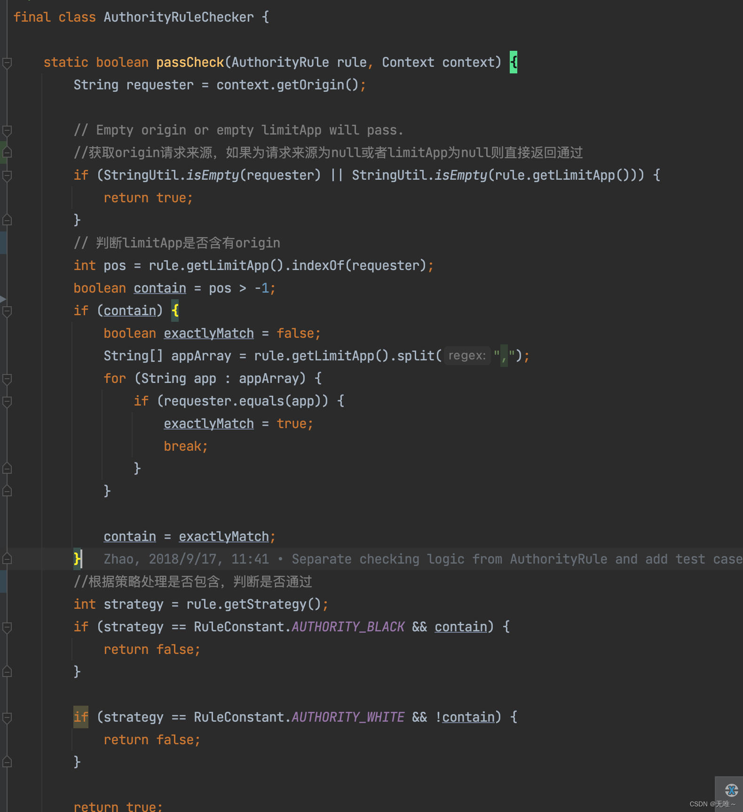The width and height of the screenshot is (743, 812).
Task: Click the constant AUTHORITY_BLACK
Action: click(348, 627)
